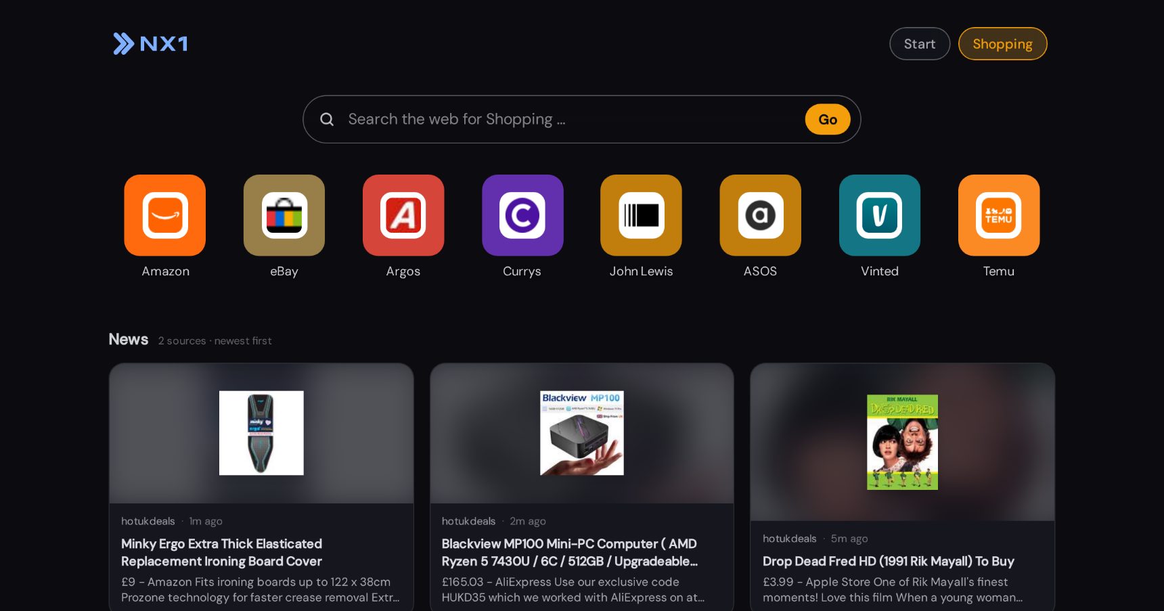The image size is (1164, 611).
Task: Open the Vinted shortcut icon
Action: point(880,215)
